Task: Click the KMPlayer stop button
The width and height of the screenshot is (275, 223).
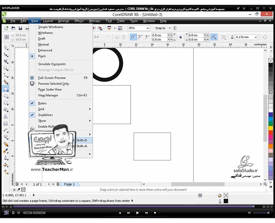Action: coord(155,213)
